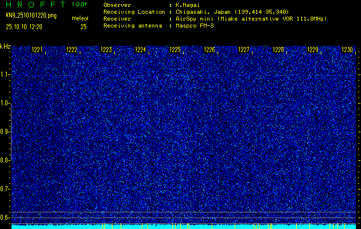The height and width of the screenshot is (229, 361).
Task: Click the 1225 time marker
Action: click(x=175, y=50)
